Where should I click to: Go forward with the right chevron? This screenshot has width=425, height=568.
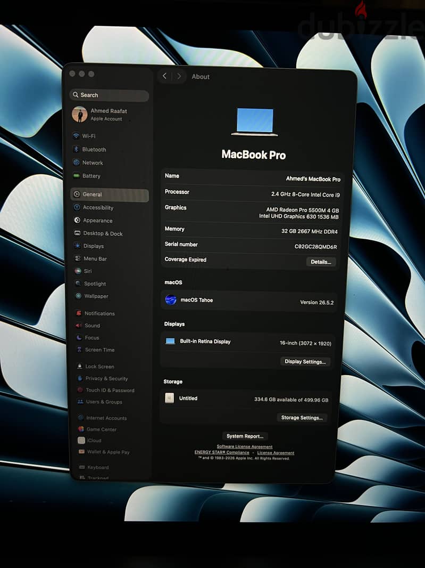179,76
